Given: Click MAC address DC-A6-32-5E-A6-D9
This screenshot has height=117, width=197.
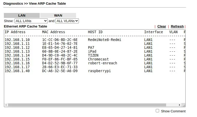Looking at the screenshot, I should (x=60, y=71).
